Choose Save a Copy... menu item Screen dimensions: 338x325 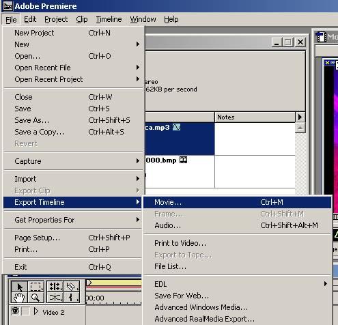tap(74, 132)
